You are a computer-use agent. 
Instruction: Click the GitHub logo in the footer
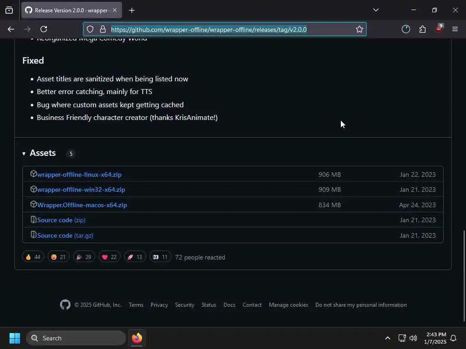click(65, 304)
